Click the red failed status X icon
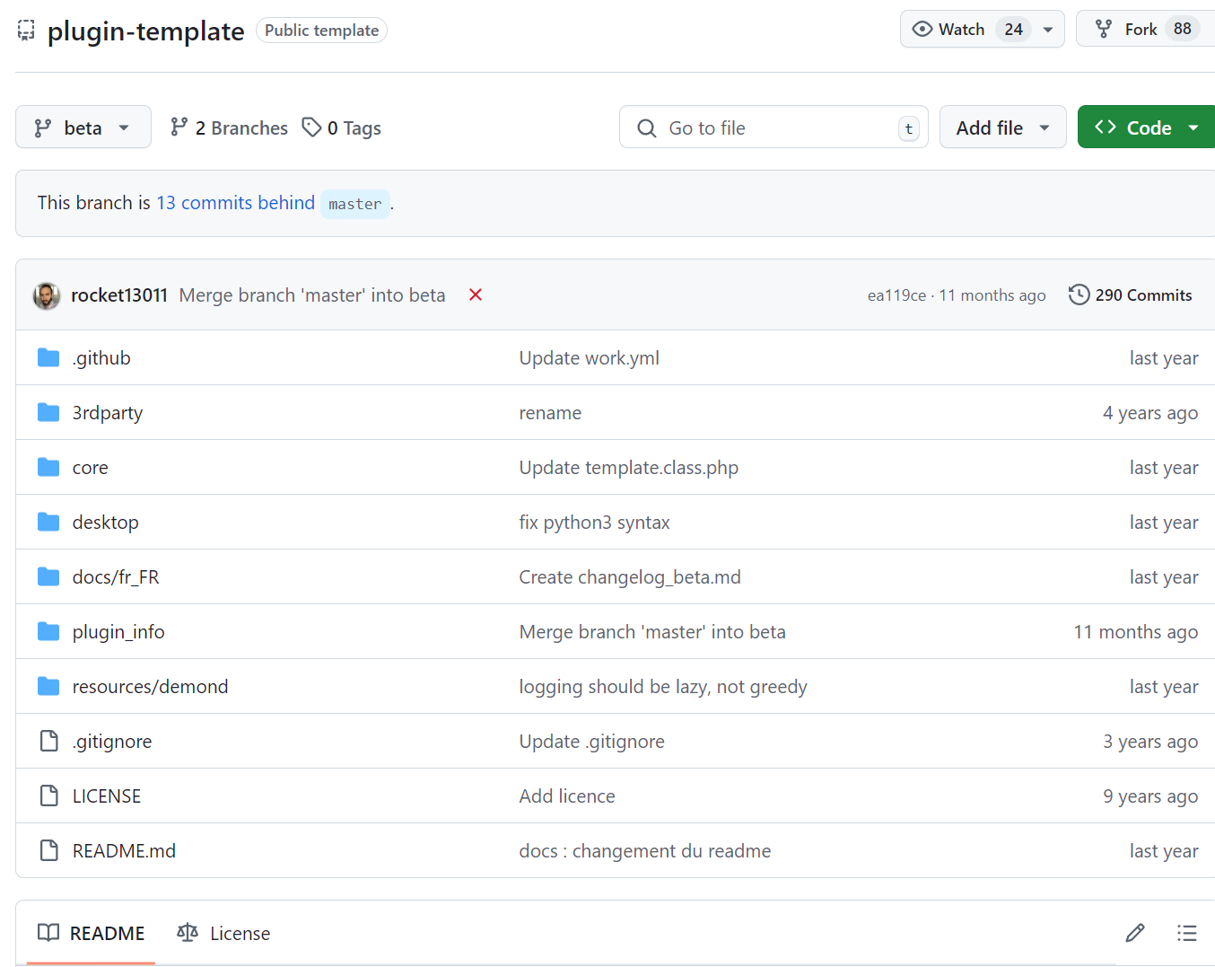 point(476,295)
